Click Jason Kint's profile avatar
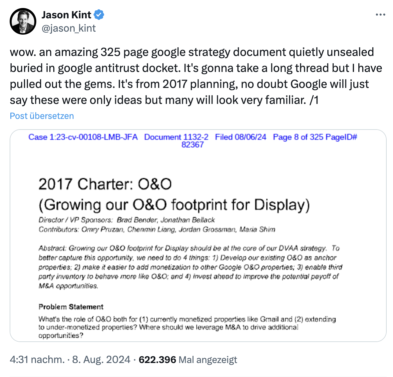The image size is (393, 377). (23, 21)
